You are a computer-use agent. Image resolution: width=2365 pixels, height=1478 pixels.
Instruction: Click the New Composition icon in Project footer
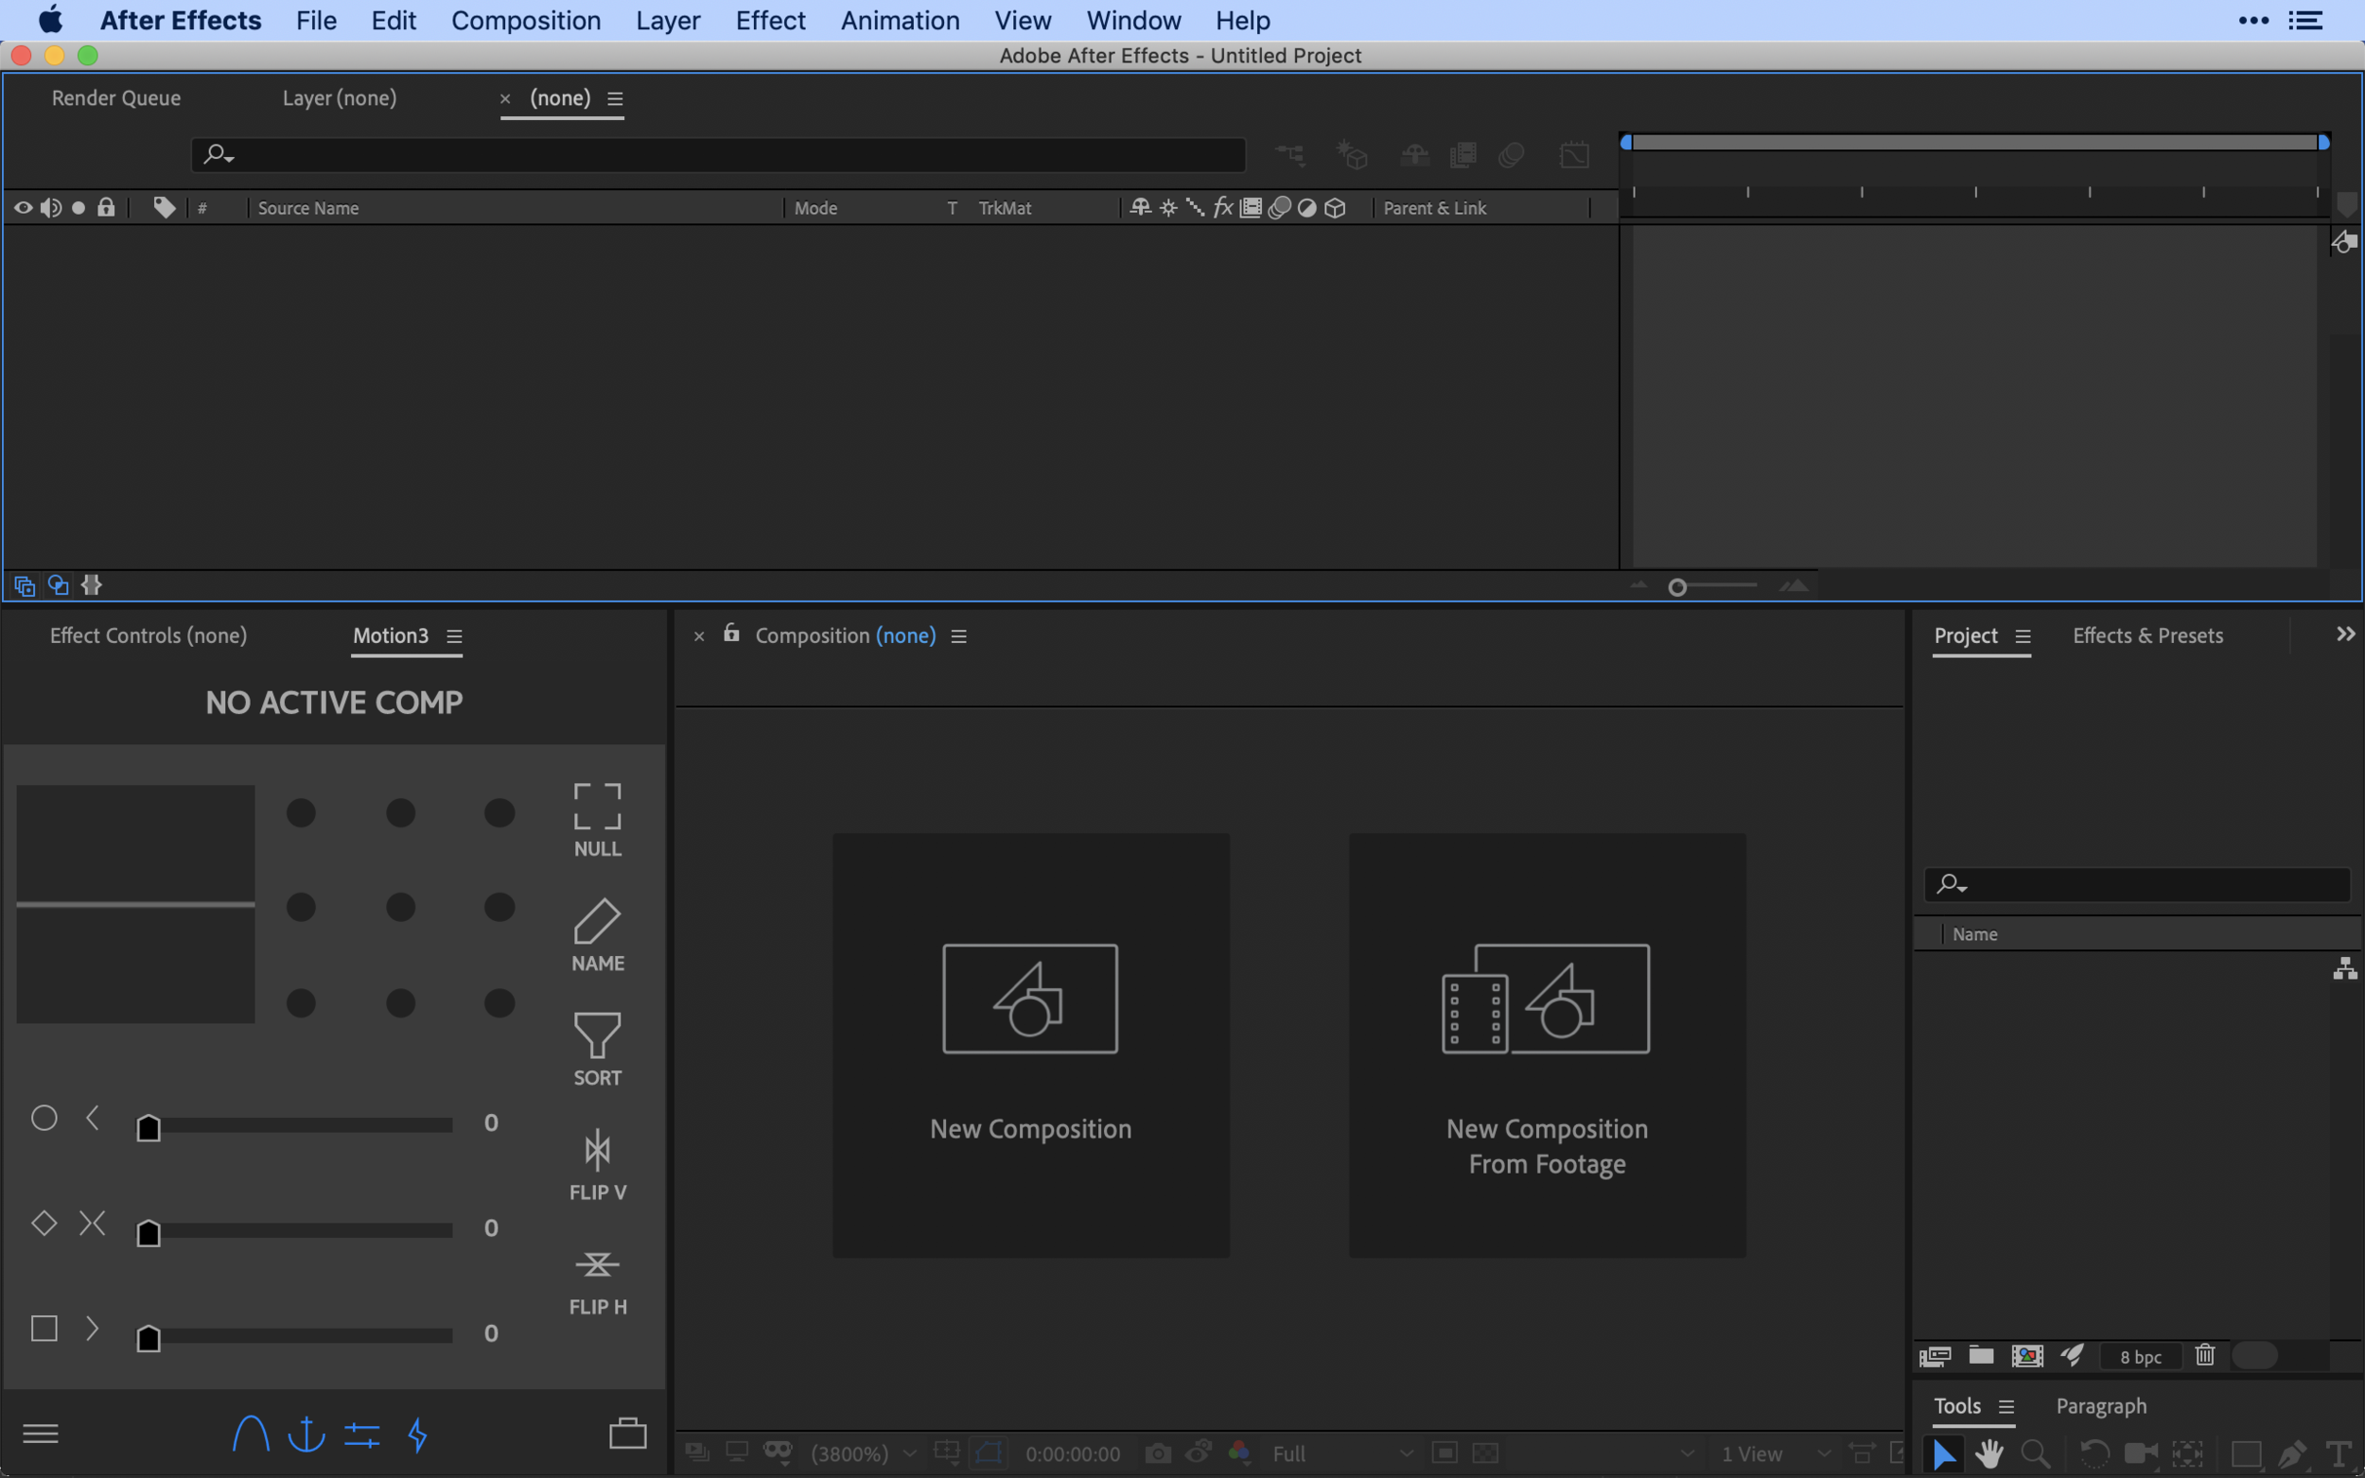tap(2026, 1356)
